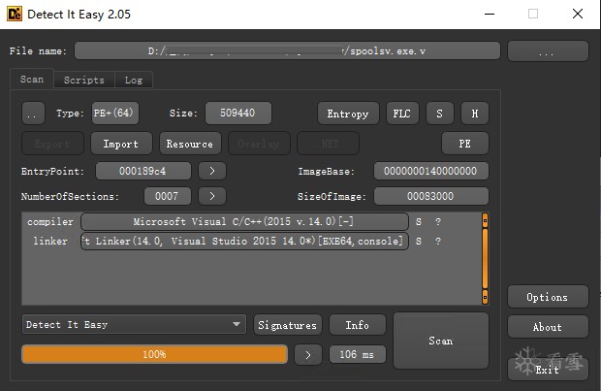Click the PE+(64) type field
Screen dimensions: 601x391
115,113
